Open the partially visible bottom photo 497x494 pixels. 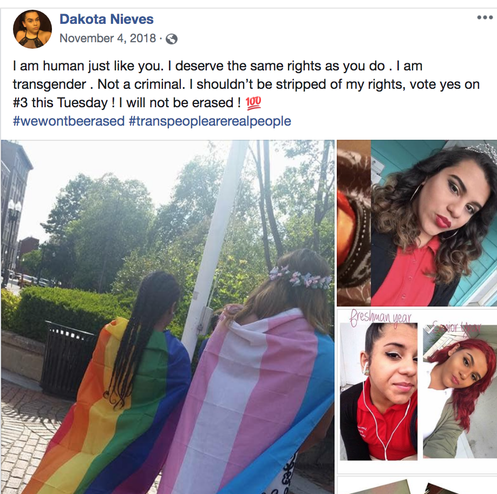[417, 485]
